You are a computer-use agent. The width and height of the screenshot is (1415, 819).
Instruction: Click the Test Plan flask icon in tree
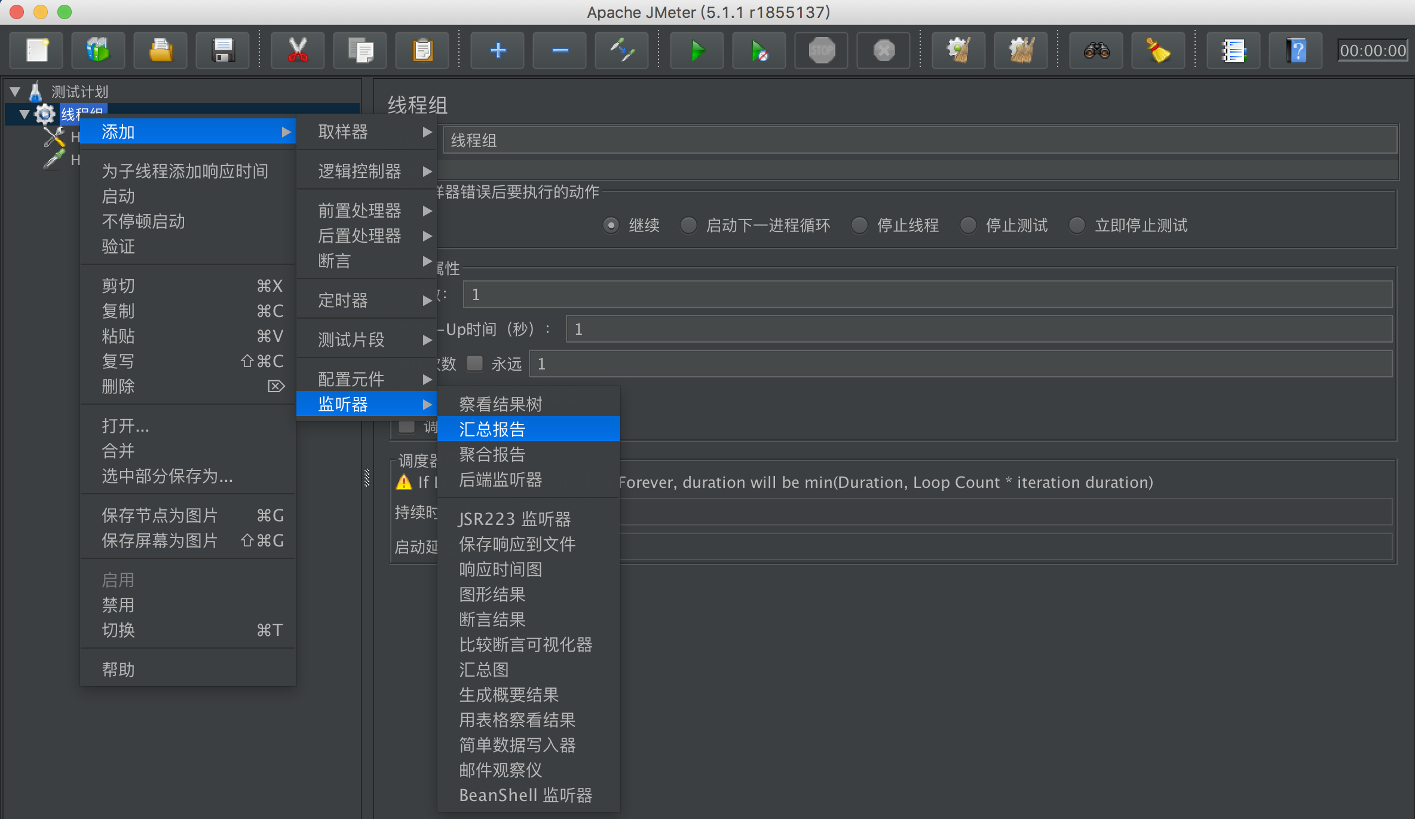tap(35, 91)
